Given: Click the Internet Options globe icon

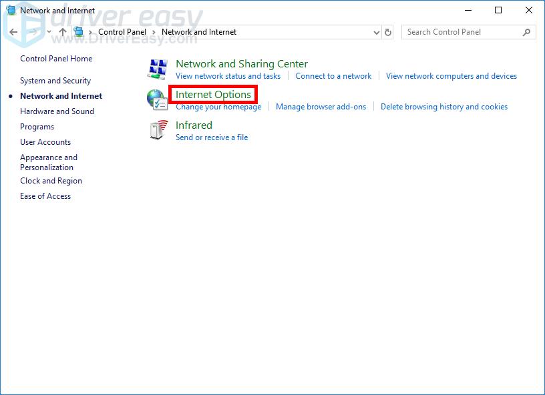Looking at the screenshot, I should 157,99.
